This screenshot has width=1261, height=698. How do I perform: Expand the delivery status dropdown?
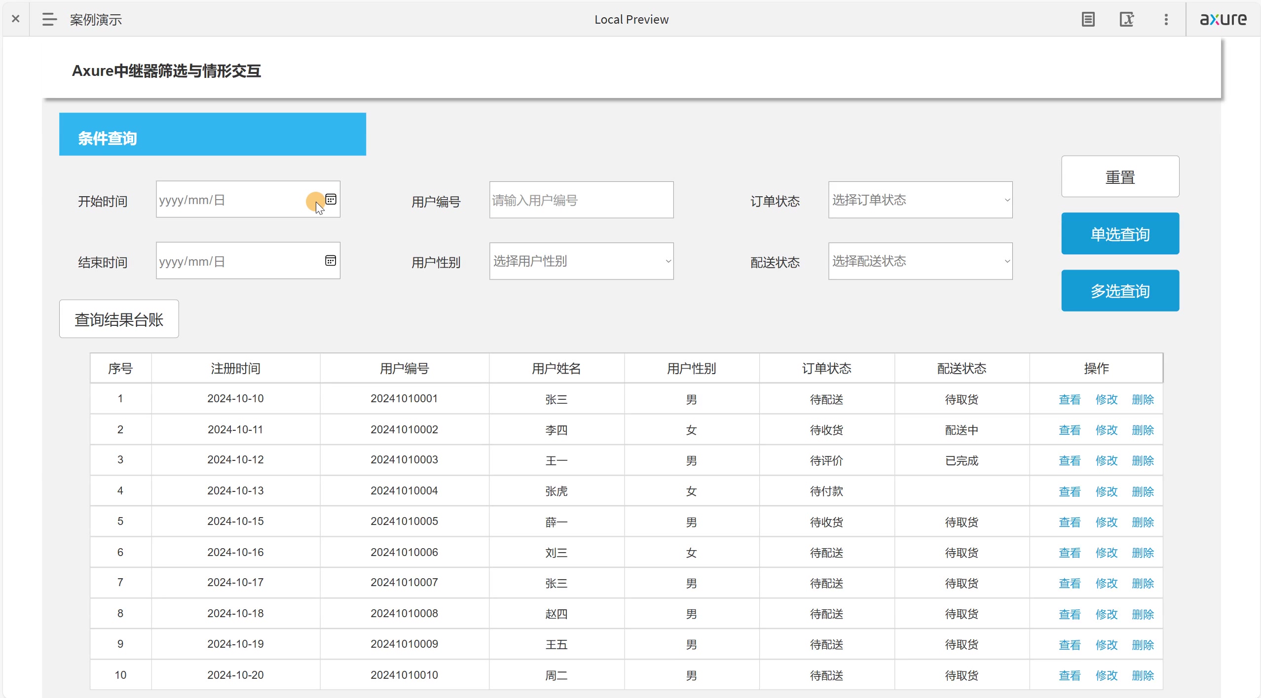tap(920, 261)
